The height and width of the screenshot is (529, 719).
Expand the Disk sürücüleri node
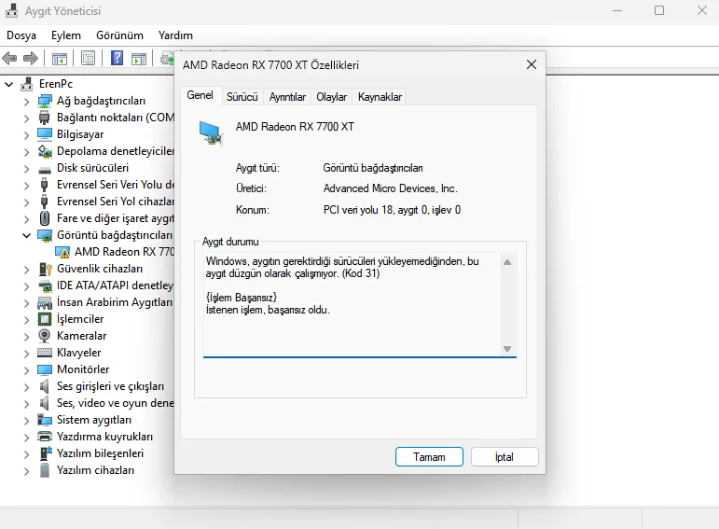(26, 168)
